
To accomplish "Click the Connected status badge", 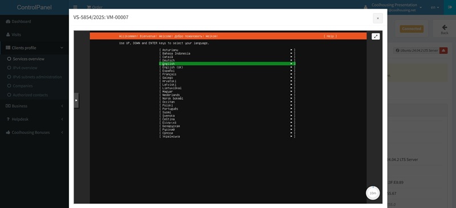I will (412, 29).
